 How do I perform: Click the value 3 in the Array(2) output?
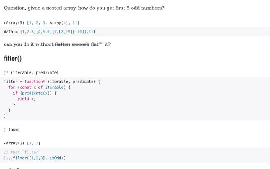(x=37, y=143)
